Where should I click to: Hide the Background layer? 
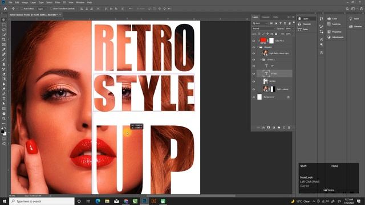(x=253, y=97)
